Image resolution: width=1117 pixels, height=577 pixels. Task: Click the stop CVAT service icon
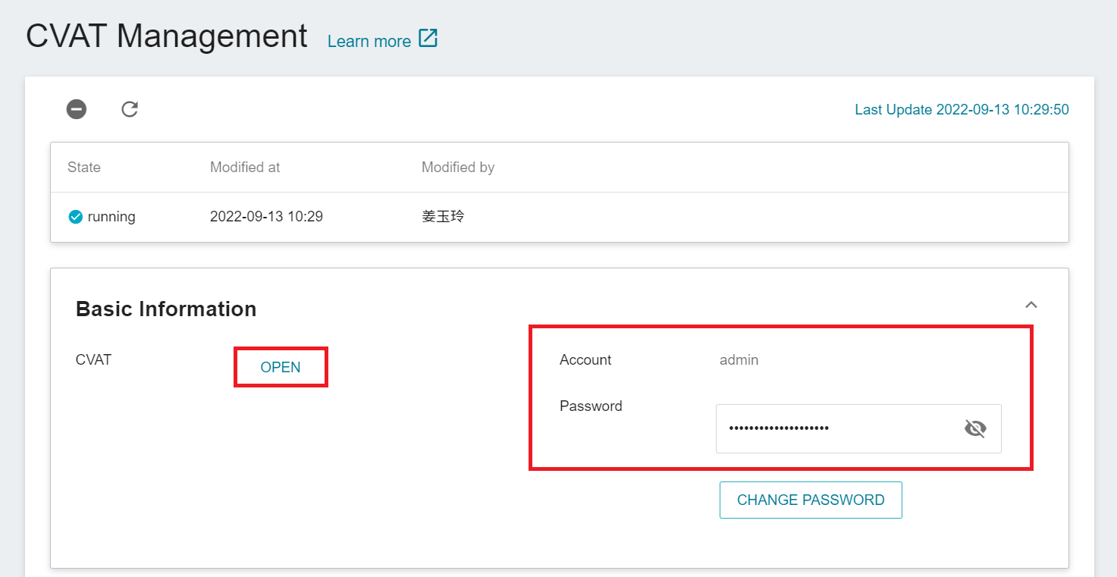pos(76,109)
